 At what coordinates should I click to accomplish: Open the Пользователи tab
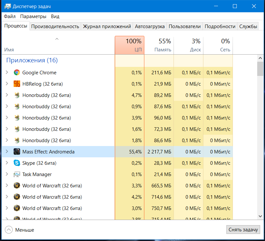tap(185, 26)
